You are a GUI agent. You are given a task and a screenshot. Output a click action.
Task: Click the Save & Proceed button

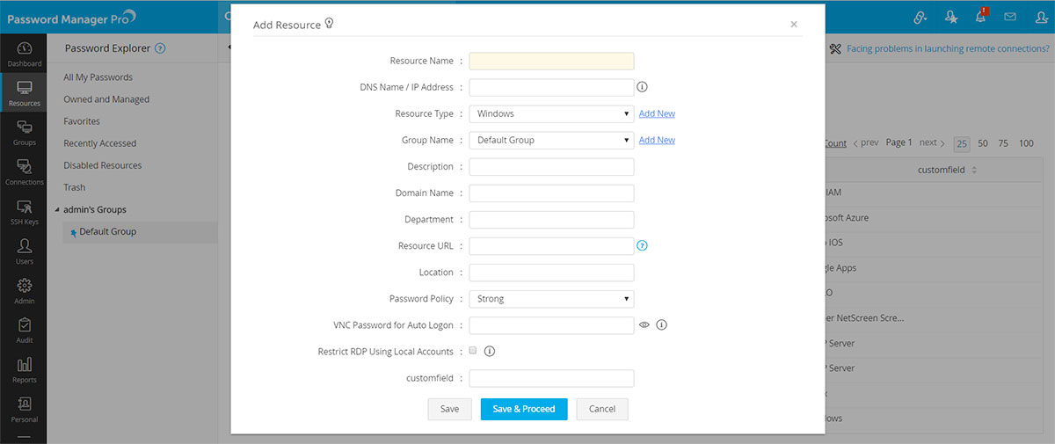tap(524, 409)
